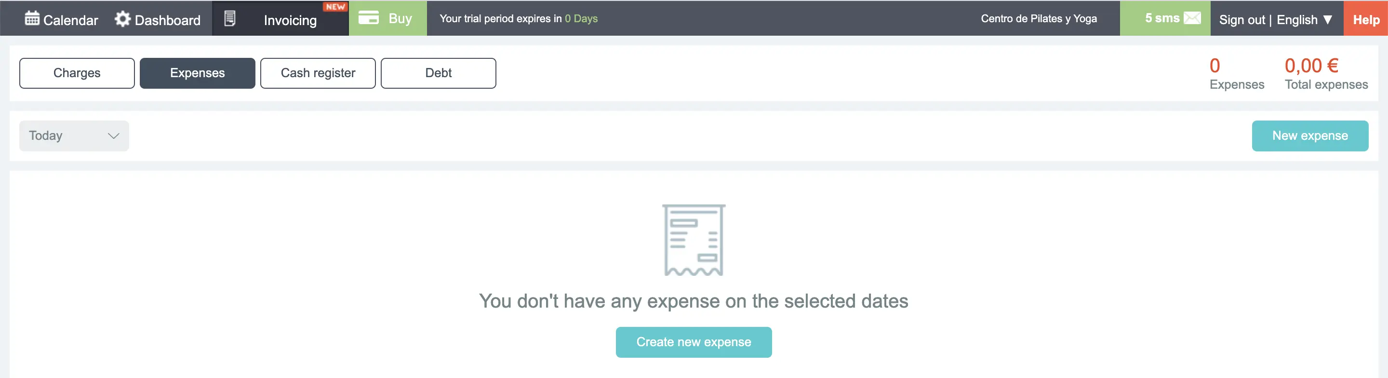Open the Cash register tab
Screen dimensions: 1388x378
(318, 73)
